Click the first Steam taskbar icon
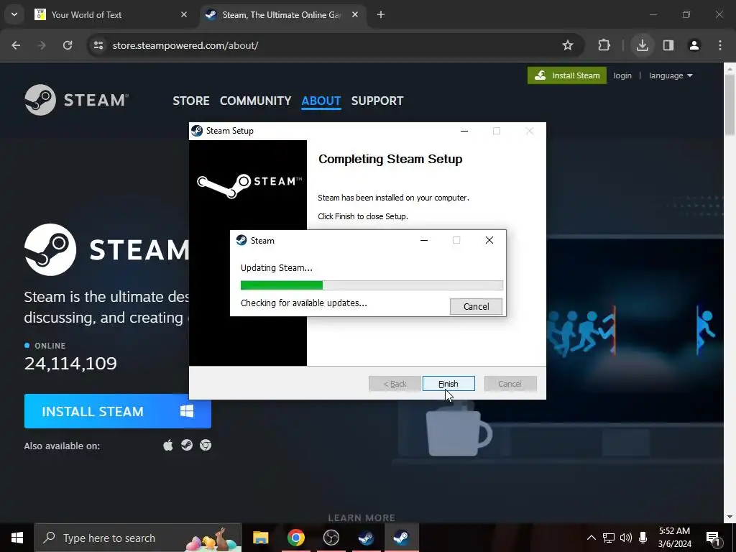Viewport: 736px width, 552px height. [x=366, y=538]
